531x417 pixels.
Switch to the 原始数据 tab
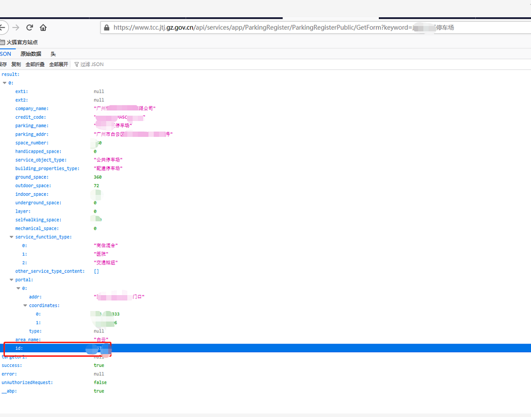coord(31,54)
